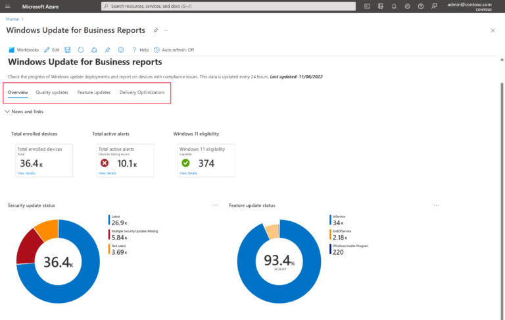The width and height of the screenshot is (505, 320).
Task: Open Security update status chart options ellipsis
Action: click(215, 205)
